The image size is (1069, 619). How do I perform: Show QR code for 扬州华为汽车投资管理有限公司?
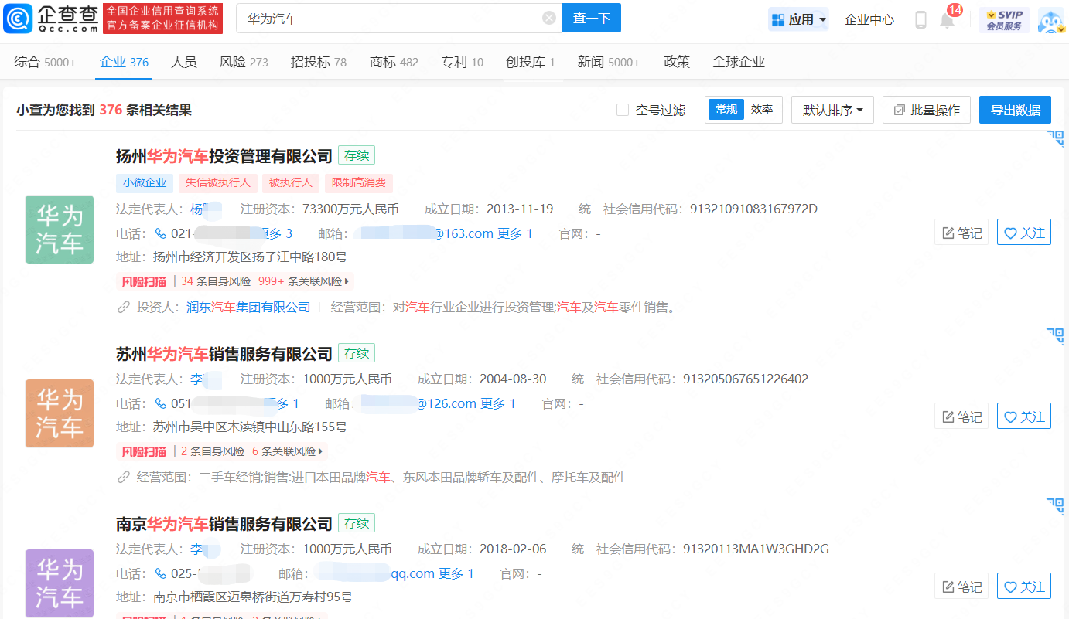tap(1056, 138)
